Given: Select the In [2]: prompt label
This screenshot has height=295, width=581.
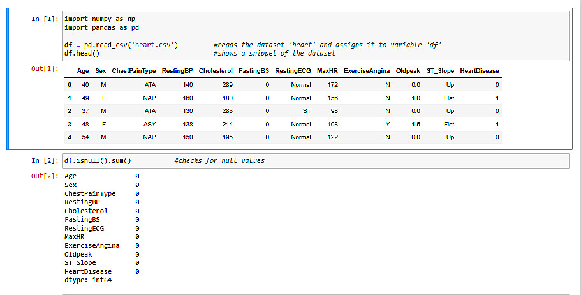Looking at the screenshot, I should coord(45,161).
